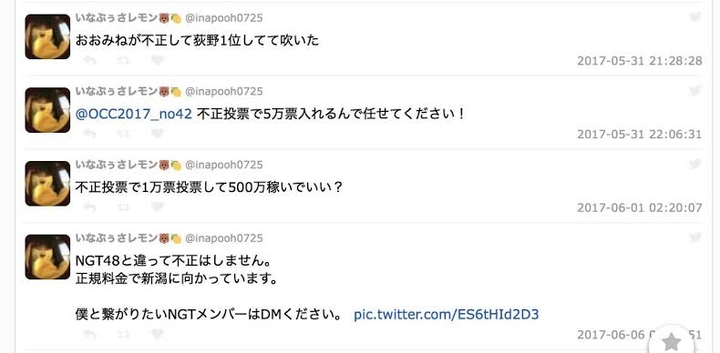
Task: Open the 2017-05-31 22:06:31 timestamp
Action: tap(639, 135)
